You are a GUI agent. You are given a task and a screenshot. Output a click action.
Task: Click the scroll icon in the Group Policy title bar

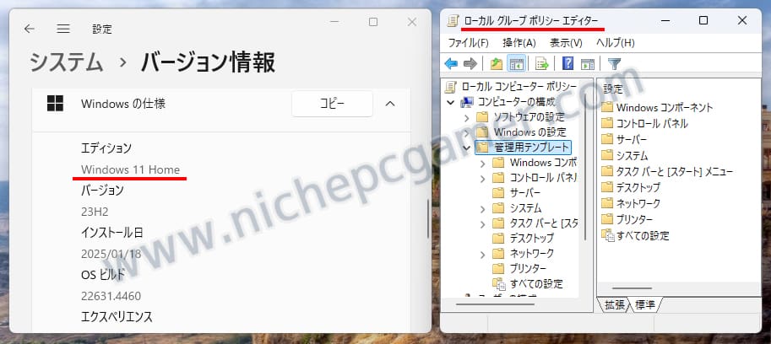[453, 20]
